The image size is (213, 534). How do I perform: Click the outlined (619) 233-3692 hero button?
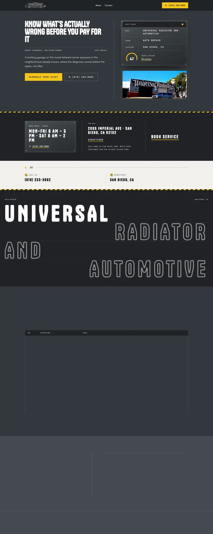coord(81,77)
